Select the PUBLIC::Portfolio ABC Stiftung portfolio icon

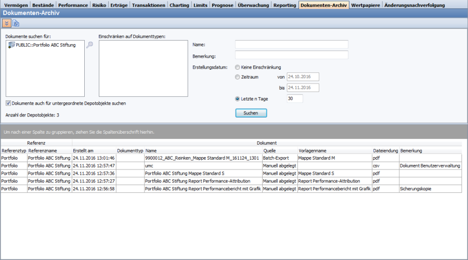[x=11, y=45]
